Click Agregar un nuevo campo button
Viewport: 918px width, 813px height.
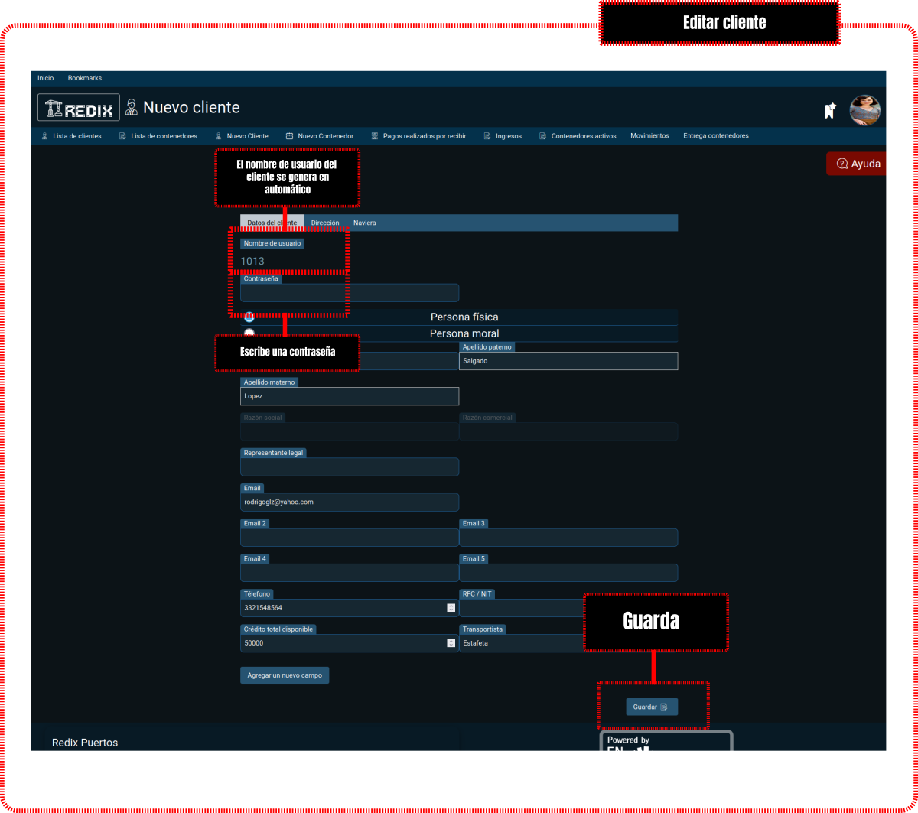coord(285,675)
